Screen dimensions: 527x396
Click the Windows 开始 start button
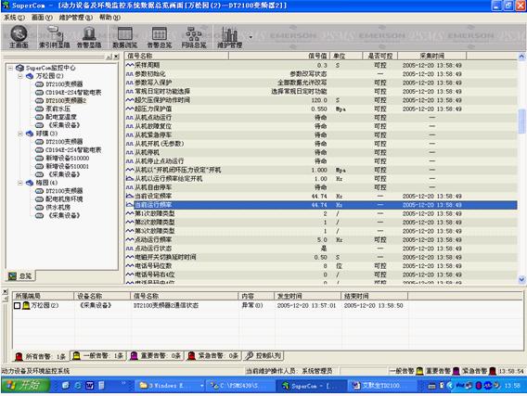pos(25,385)
